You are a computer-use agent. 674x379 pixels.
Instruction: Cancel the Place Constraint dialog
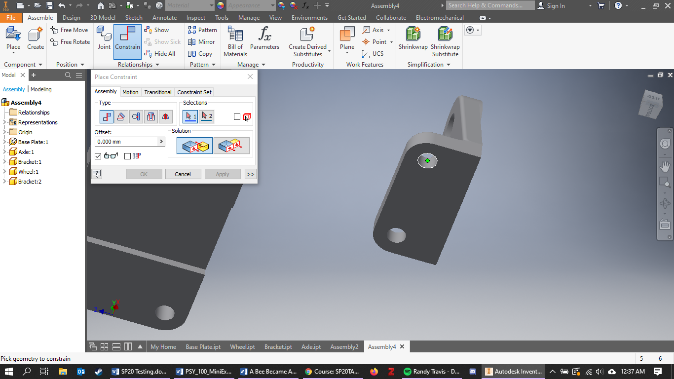183,174
